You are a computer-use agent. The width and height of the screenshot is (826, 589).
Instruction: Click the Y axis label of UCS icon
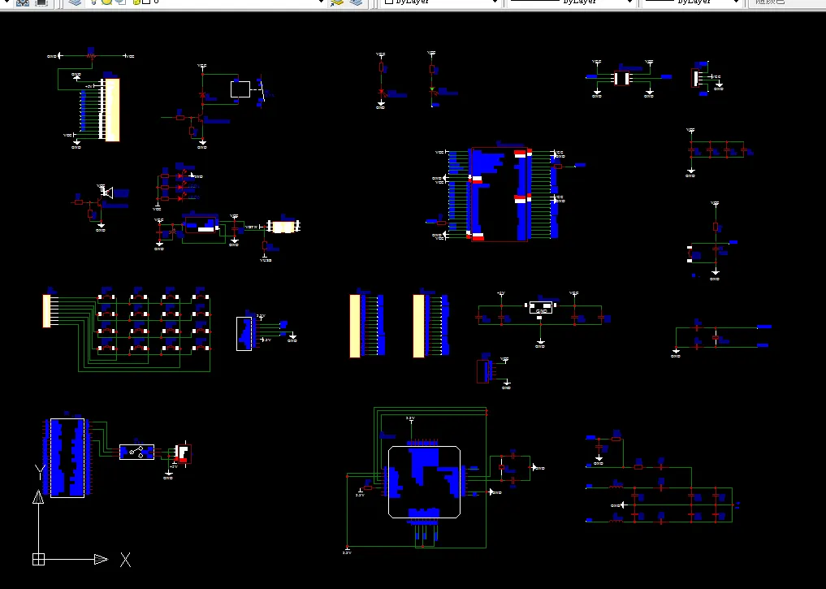[39, 472]
